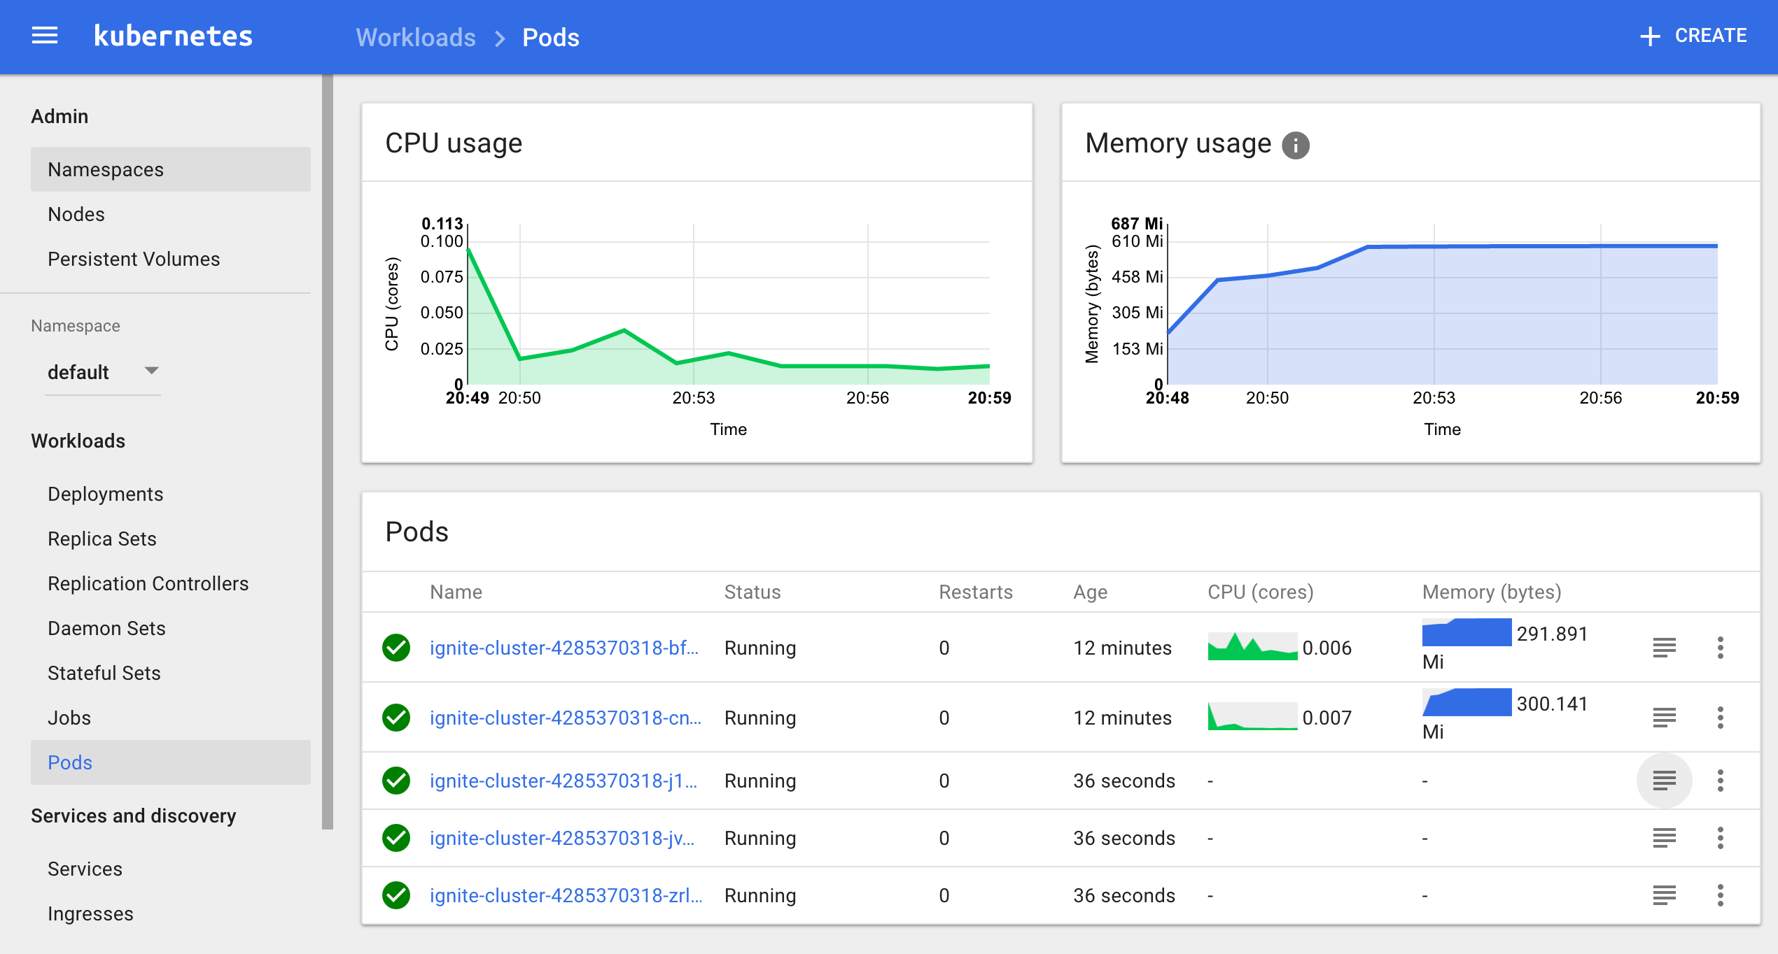Click the memory sparkline showing 291.891 Mi
Image resolution: width=1778 pixels, height=954 pixels.
coord(1466,632)
